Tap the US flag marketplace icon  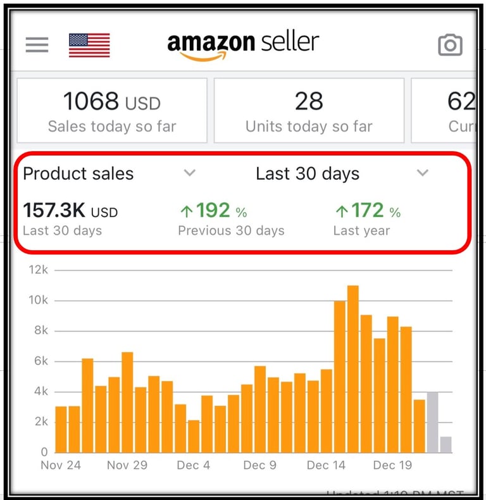89,45
